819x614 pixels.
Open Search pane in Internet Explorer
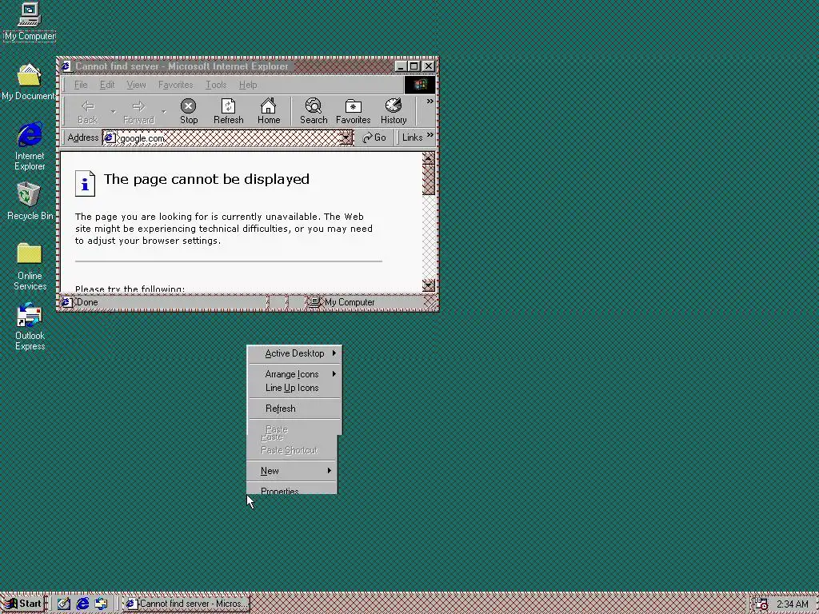(314, 112)
